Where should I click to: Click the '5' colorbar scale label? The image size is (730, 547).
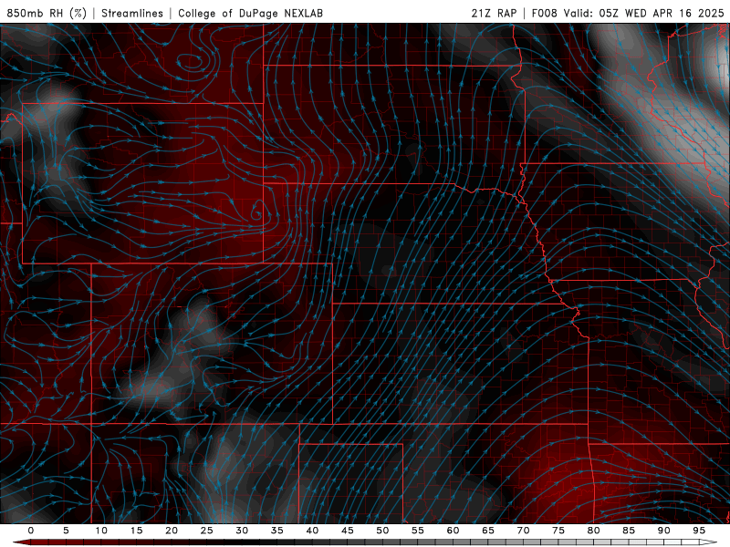66,531
